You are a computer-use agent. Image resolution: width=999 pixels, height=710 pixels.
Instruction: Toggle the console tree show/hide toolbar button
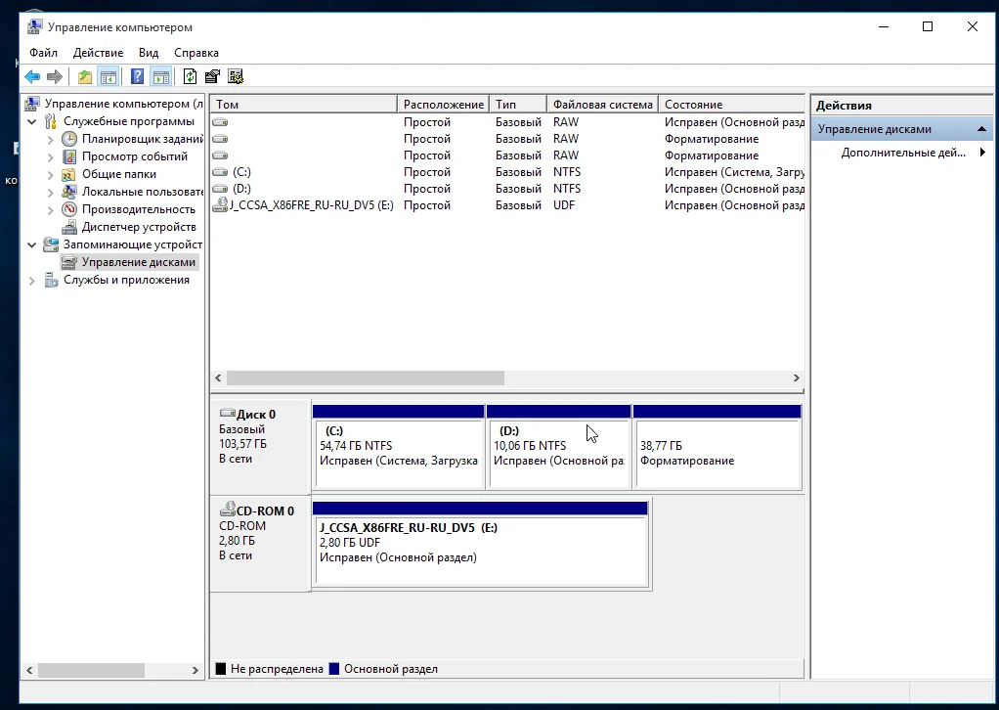109,77
